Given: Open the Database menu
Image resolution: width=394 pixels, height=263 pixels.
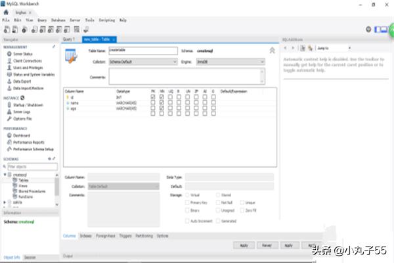Looking at the screenshot, I should coord(58,20).
